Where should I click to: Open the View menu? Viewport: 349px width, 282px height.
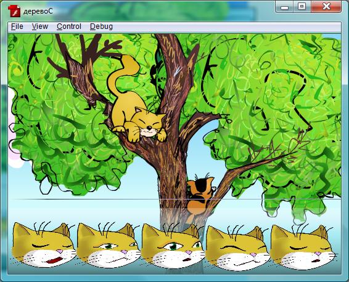click(x=40, y=26)
